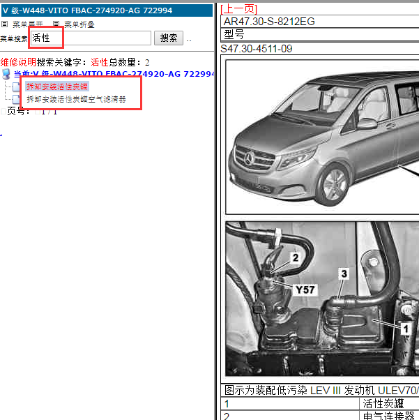Click the menu search input containing 活性
The height and width of the screenshot is (420, 419).
tap(91, 38)
